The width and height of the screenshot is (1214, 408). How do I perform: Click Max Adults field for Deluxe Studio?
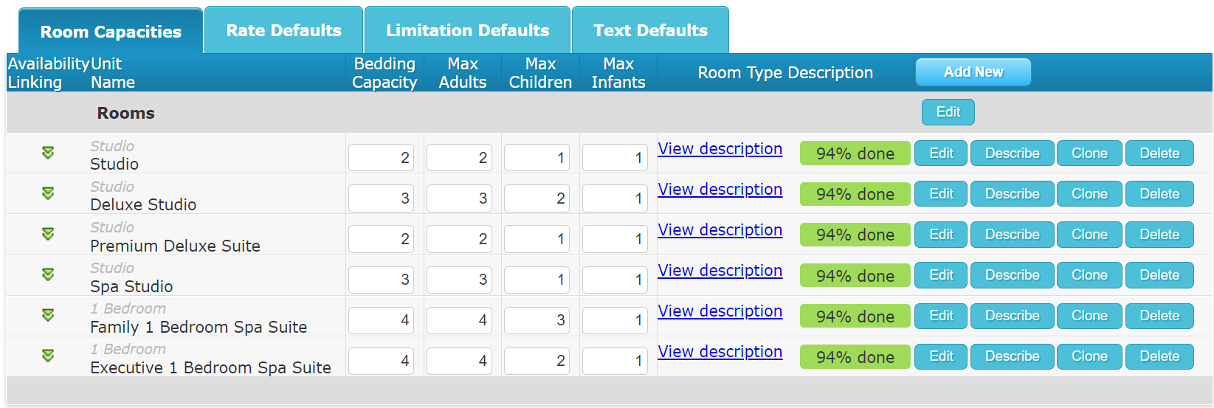(459, 198)
